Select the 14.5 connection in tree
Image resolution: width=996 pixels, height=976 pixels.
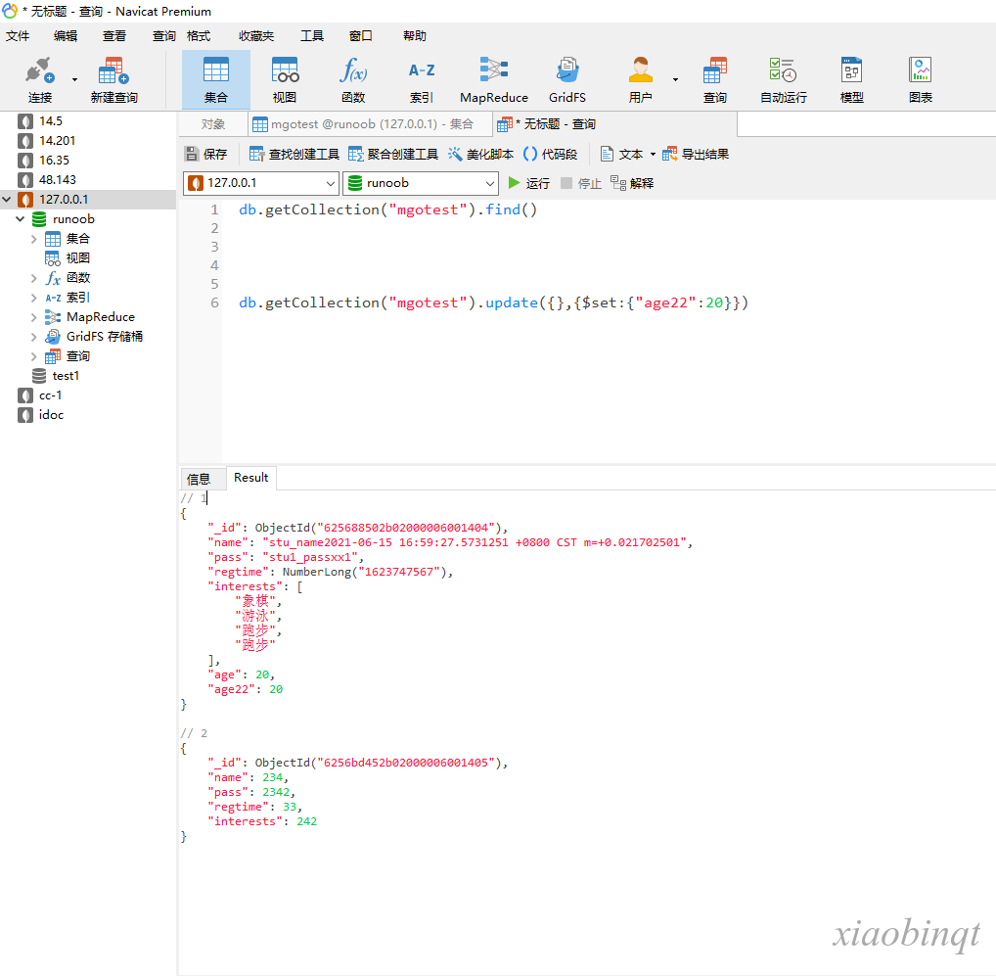(x=51, y=121)
